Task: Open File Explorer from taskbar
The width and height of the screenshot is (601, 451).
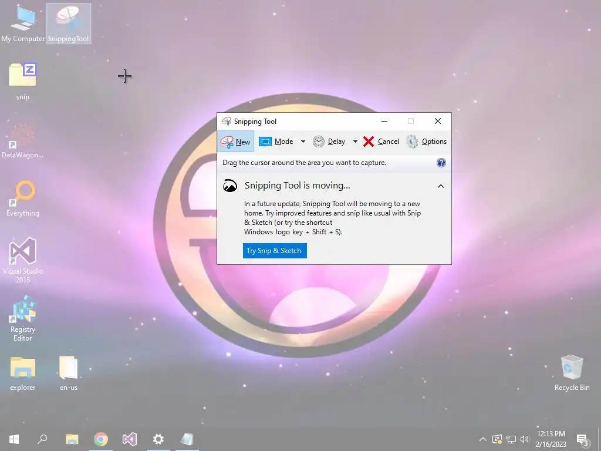Action: pyautogui.click(x=72, y=439)
